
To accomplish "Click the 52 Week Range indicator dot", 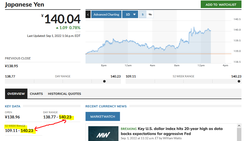I will (x=239, y=81).
